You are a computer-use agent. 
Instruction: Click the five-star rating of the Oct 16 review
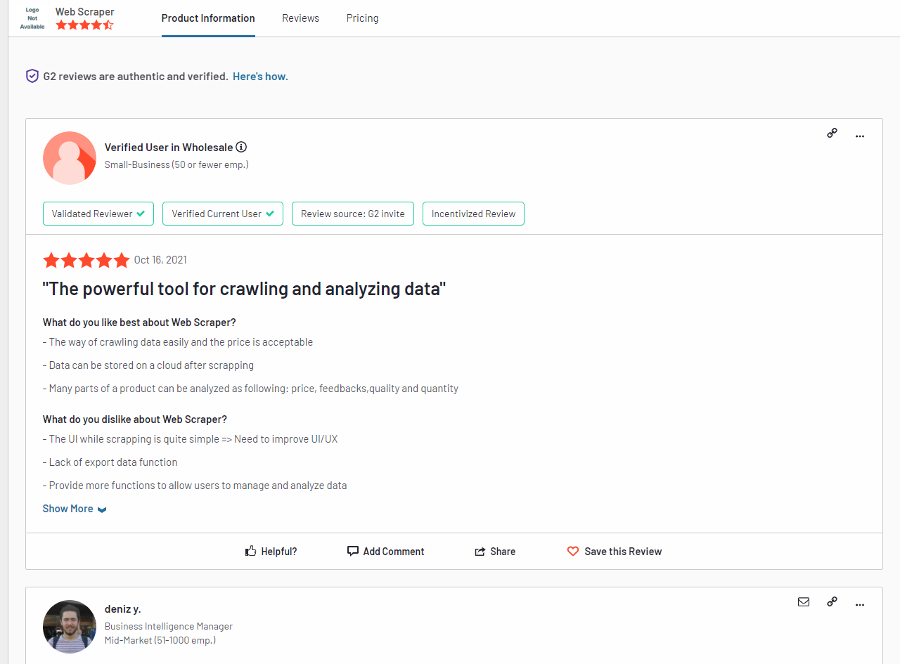86,260
